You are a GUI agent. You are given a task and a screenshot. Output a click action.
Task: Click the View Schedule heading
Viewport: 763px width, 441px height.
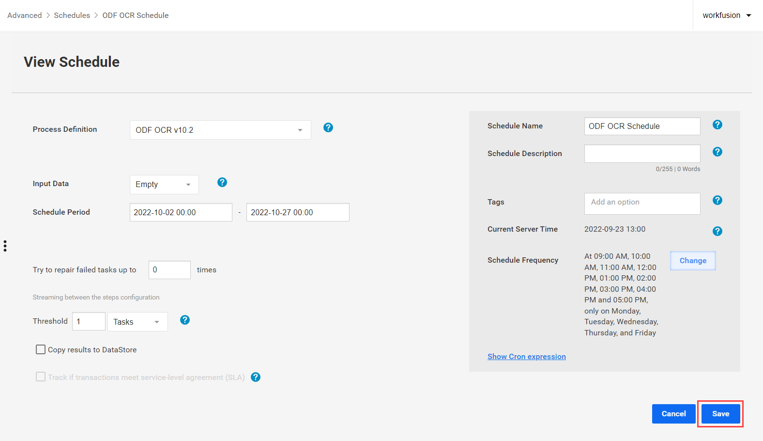tap(72, 62)
